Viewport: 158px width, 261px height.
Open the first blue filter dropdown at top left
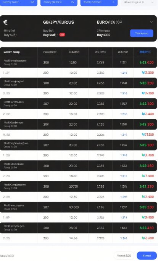pyautogui.click(x=18, y=2)
